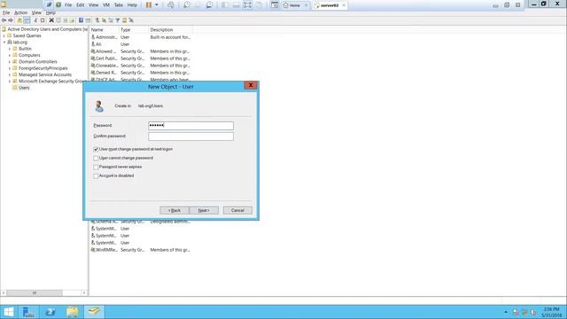Collapse lab.org domain tree node
This screenshot has height=319, width=567.
click(x=4, y=43)
